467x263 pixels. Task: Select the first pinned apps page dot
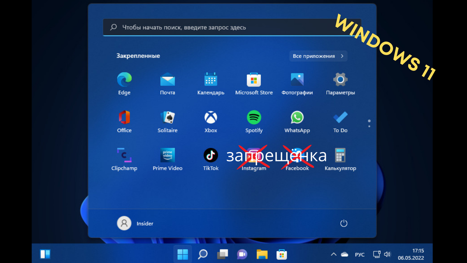[369, 121]
